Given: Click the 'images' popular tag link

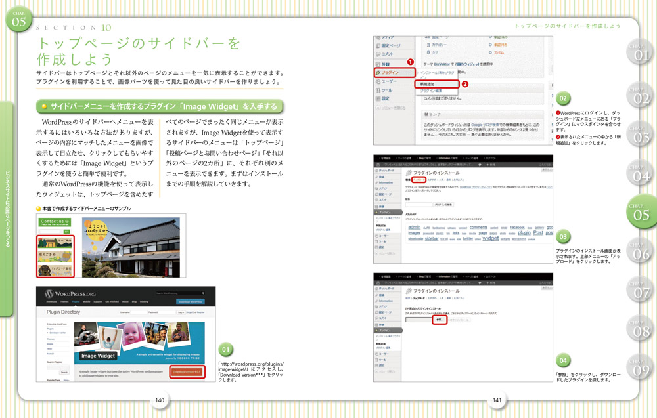Looking at the screenshot, I should click(414, 233).
